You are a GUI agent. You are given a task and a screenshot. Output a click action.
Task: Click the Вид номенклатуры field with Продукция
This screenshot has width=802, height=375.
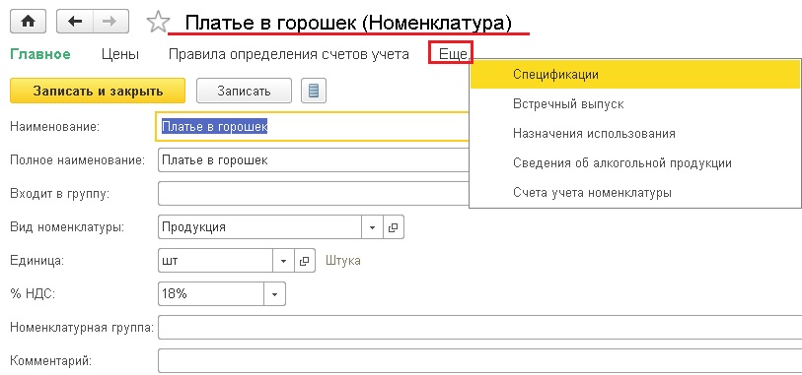260,227
